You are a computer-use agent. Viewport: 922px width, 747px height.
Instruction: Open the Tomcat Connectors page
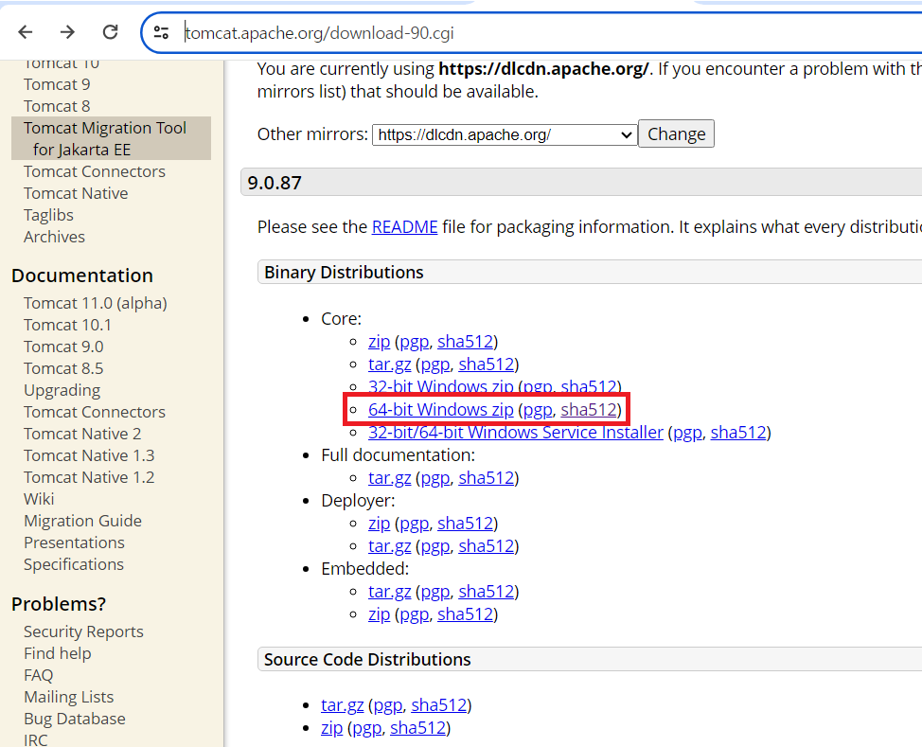[x=94, y=171]
